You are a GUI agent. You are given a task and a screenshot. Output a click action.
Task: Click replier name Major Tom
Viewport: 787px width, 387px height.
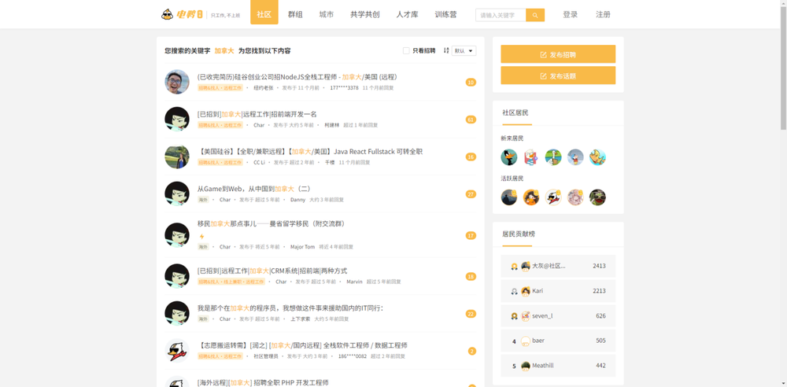click(302, 247)
